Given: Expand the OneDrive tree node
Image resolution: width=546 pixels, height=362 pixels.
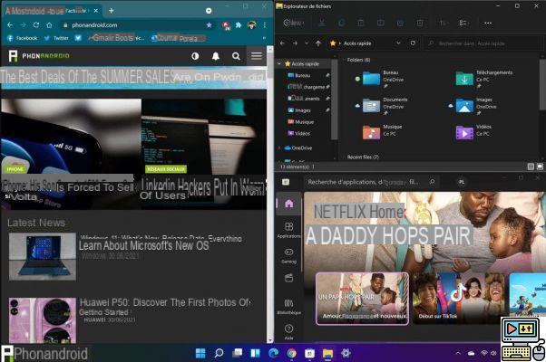Looking at the screenshot, I should tap(279, 148).
